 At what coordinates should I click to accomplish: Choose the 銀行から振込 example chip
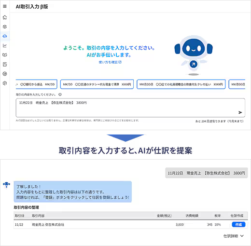click(x=37, y=84)
